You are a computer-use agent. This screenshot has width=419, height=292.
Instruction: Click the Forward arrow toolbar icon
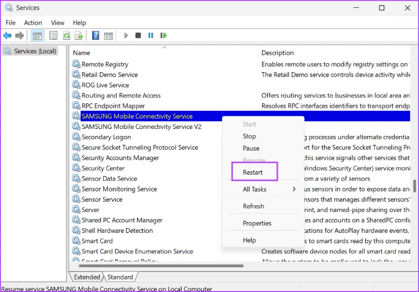tap(19, 36)
